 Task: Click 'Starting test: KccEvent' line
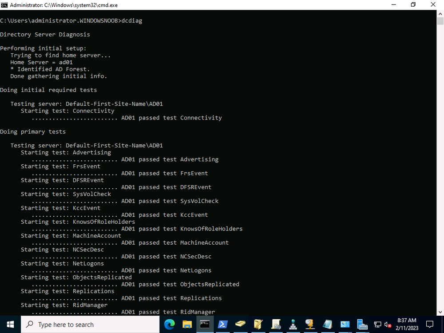click(60, 208)
